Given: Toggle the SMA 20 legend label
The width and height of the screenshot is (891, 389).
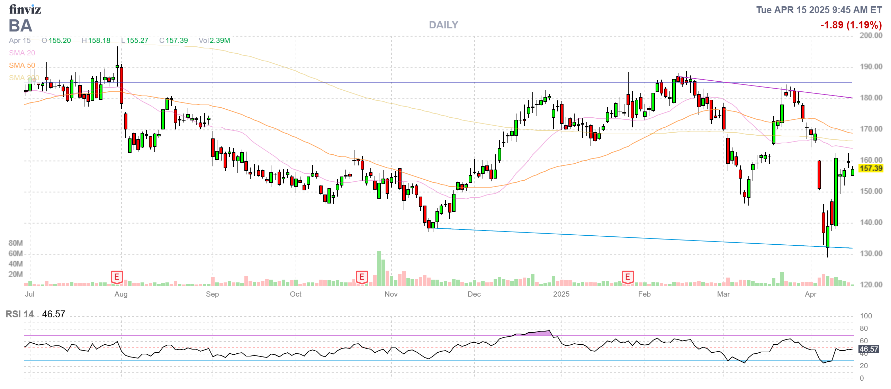Looking at the screenshot, I should pyautogui.click(x=22, y=53).
